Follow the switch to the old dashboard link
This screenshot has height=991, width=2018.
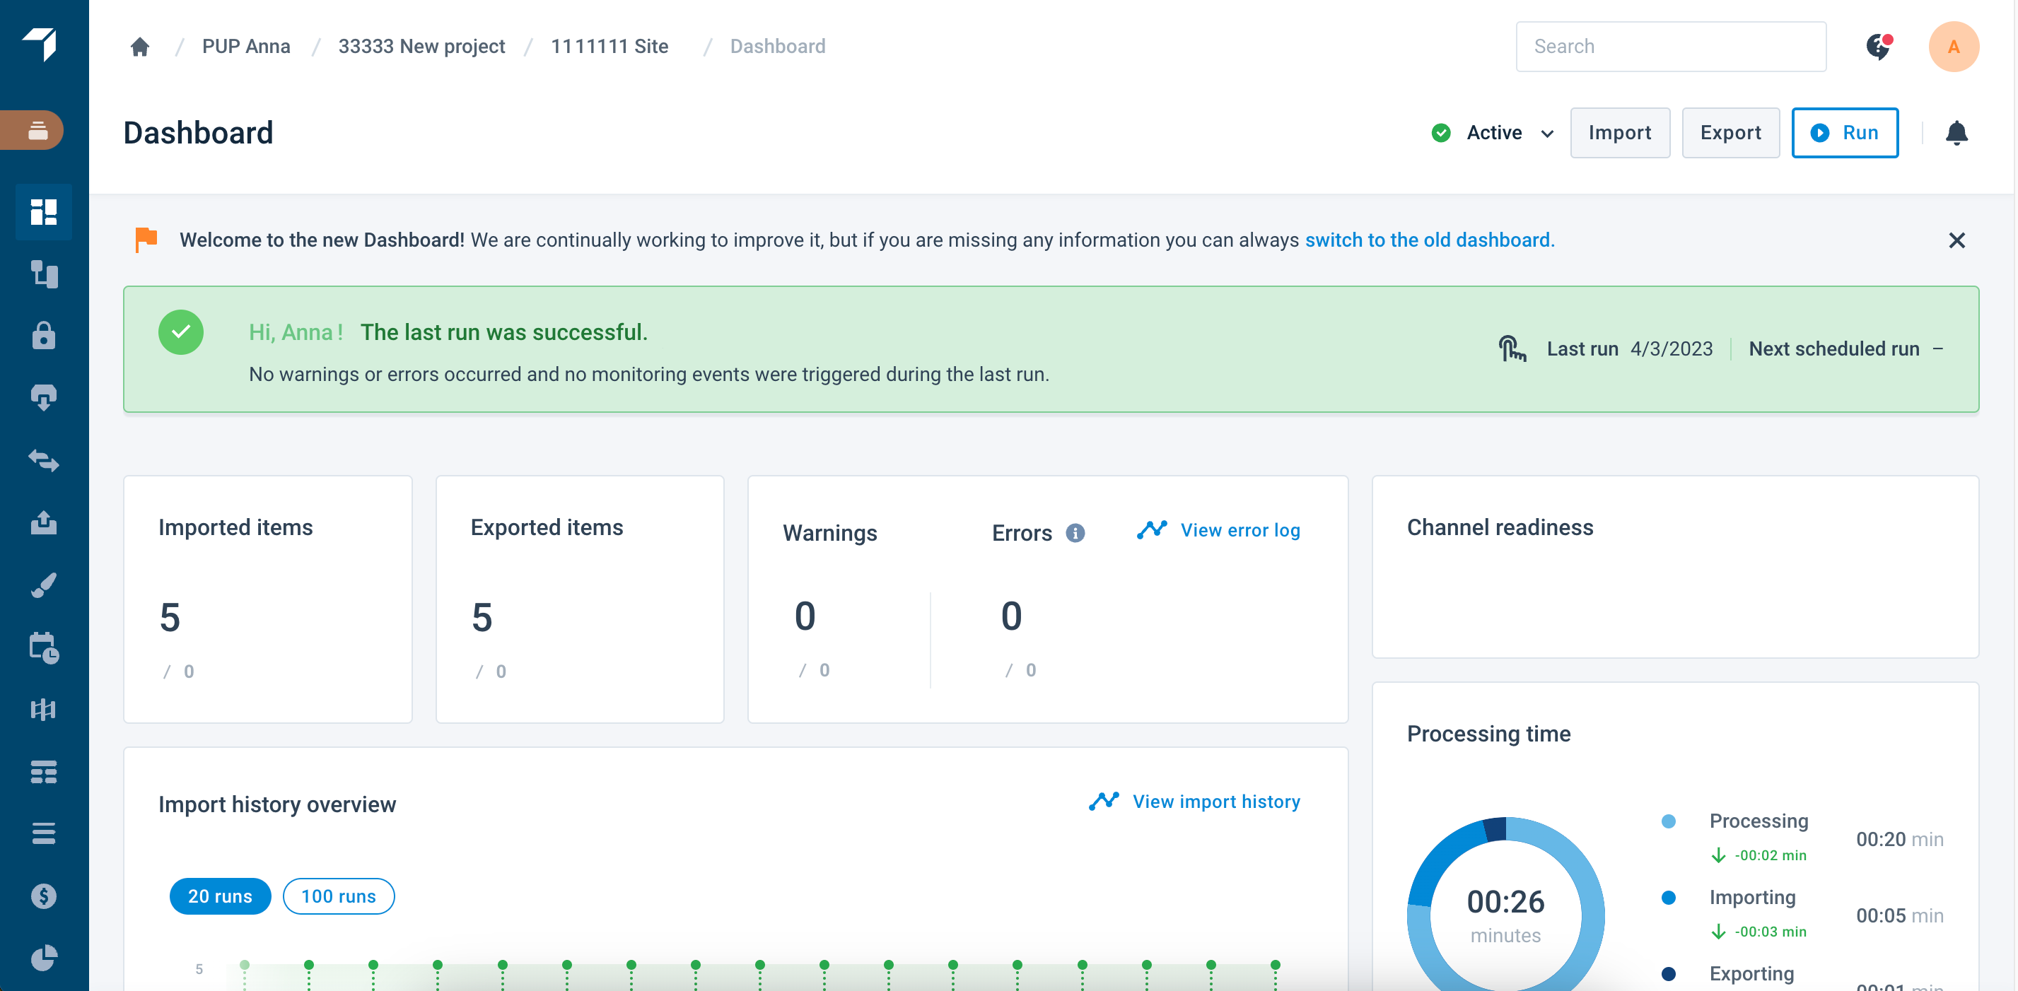[1430, 240]
